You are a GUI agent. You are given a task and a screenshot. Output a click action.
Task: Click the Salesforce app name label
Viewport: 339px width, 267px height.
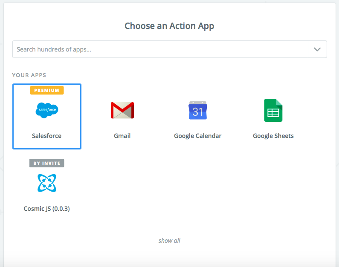[46, 136]
